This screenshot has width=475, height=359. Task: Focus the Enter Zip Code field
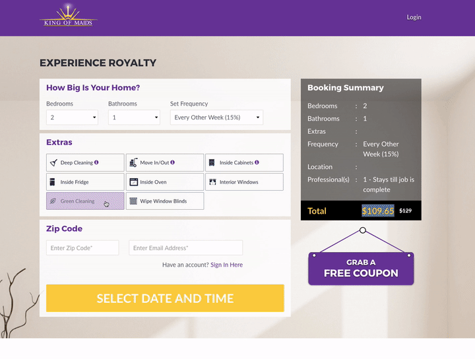[x=82, y=248]
